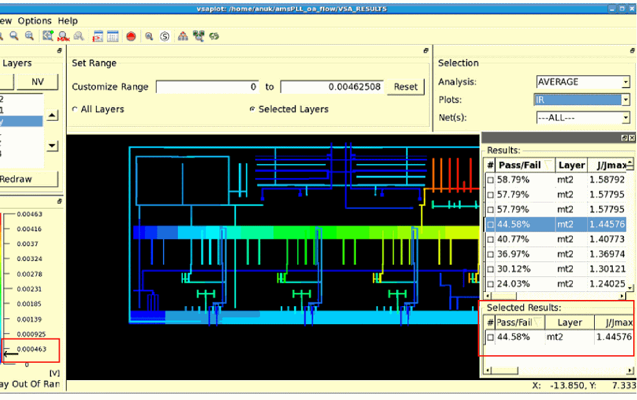Click the range maximum field showing 0.00462508
This screenshot has height=400, width=637.
(x=332, y=87)
